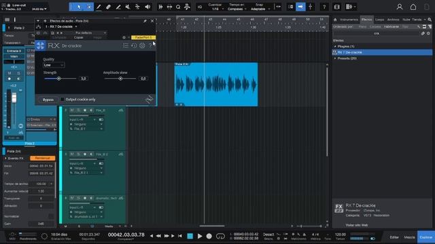Open plugin preset dropdown 'Por defecto'
This screenshot has width=435, height=244.
click(x=90, y=33)
